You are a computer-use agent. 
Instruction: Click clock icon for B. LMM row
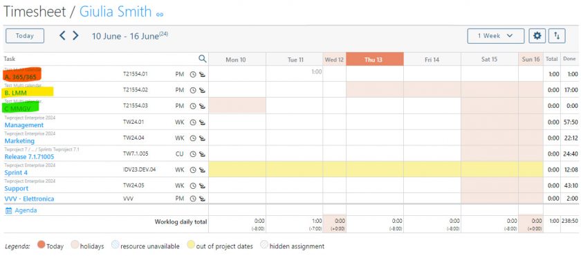193,90
